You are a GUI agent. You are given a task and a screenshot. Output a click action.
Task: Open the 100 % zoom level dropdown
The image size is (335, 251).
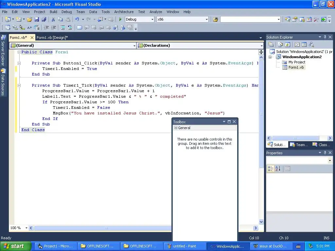[x=26, y=228]
